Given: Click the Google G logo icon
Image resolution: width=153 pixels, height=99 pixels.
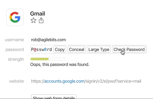Looking at the screenshot, I should (x=15, y=17).
